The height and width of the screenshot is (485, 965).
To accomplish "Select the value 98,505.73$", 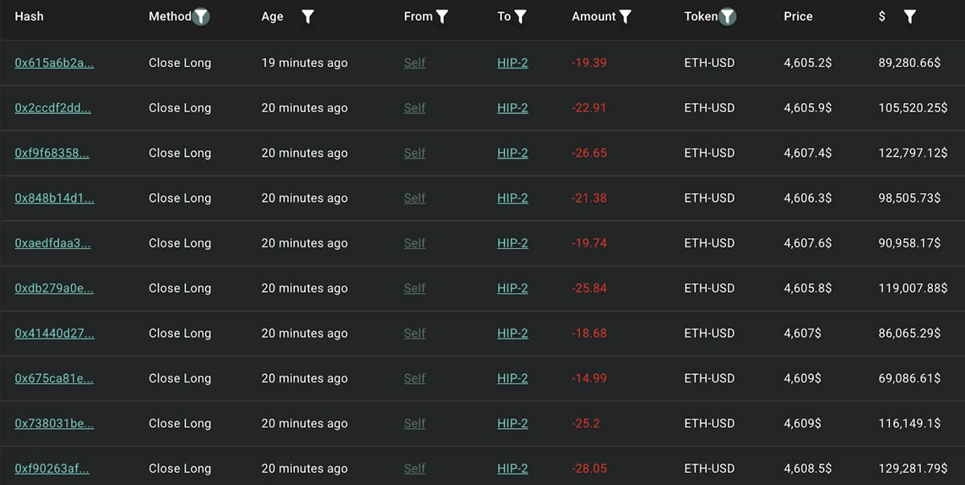I will [910, 198].
